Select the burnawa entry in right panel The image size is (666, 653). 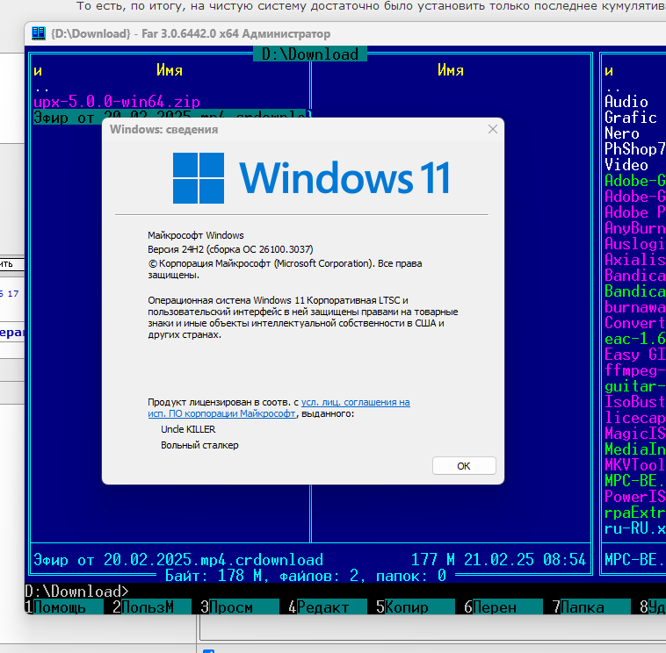point(634,307)
